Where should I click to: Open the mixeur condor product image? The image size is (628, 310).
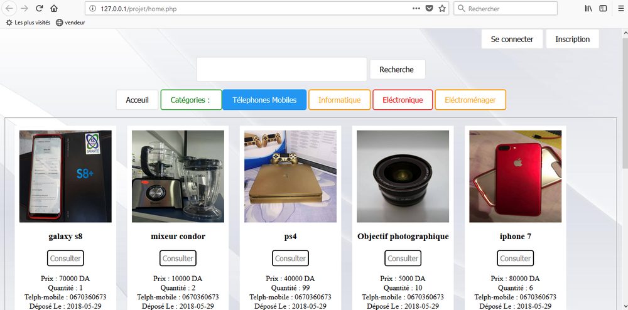coord(178,176)
